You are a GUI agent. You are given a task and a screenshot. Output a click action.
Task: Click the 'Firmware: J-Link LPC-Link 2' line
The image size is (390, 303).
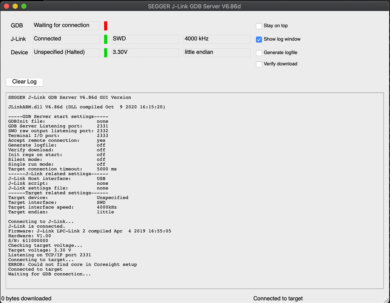pyautogui.click(x=89, y=231)
